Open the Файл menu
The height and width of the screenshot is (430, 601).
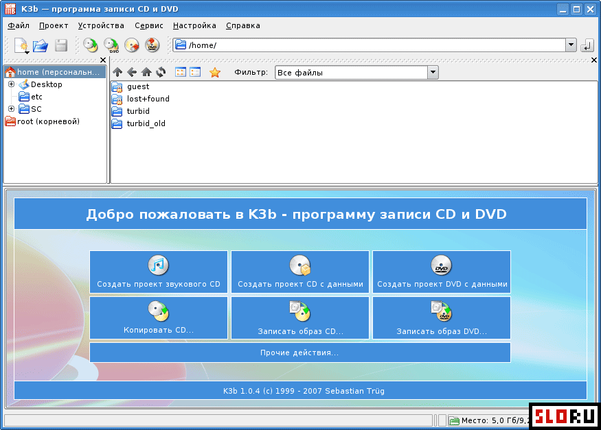click(x=19, y=25)
